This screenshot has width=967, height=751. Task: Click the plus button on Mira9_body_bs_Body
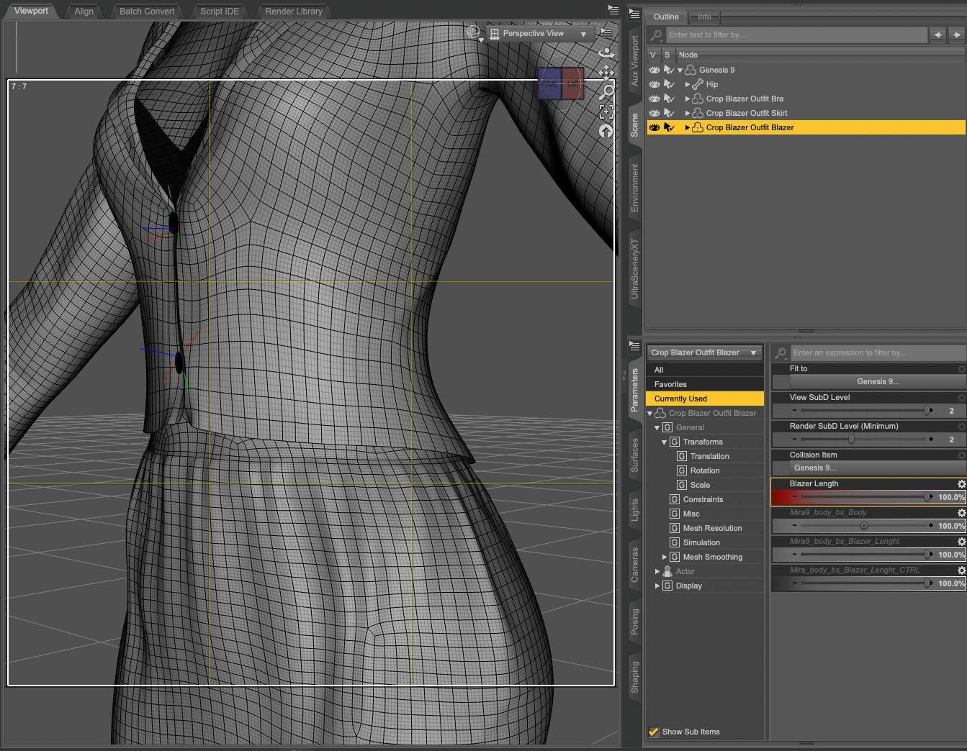tap(931, 526)
